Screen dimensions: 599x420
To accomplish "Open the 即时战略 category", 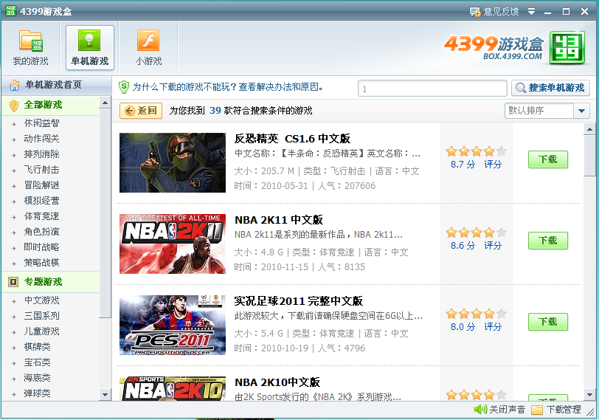I will click(x=41, y=247).
